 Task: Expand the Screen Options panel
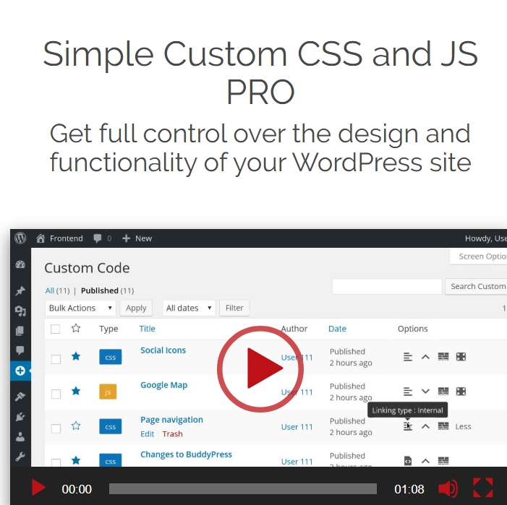pyautogui.click(x=479, y=256)
